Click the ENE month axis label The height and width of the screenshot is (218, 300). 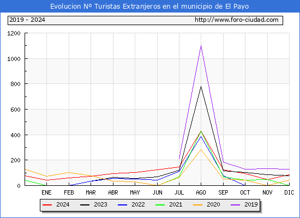tap(46, 192)
